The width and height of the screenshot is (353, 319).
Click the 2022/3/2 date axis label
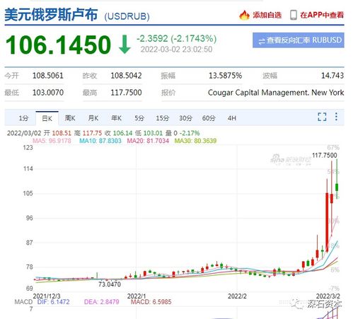pyautogui.click(x=328, y=296)
